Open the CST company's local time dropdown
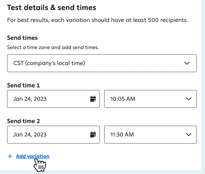This screenshot has width=205, height=174. (x=102, y=63)
